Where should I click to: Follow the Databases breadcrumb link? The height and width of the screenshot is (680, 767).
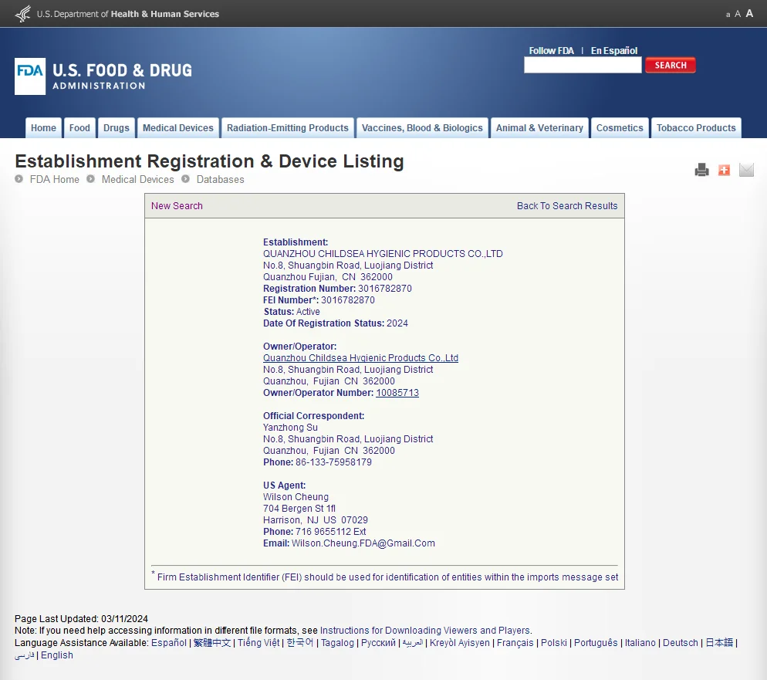[x=221, y=179]
